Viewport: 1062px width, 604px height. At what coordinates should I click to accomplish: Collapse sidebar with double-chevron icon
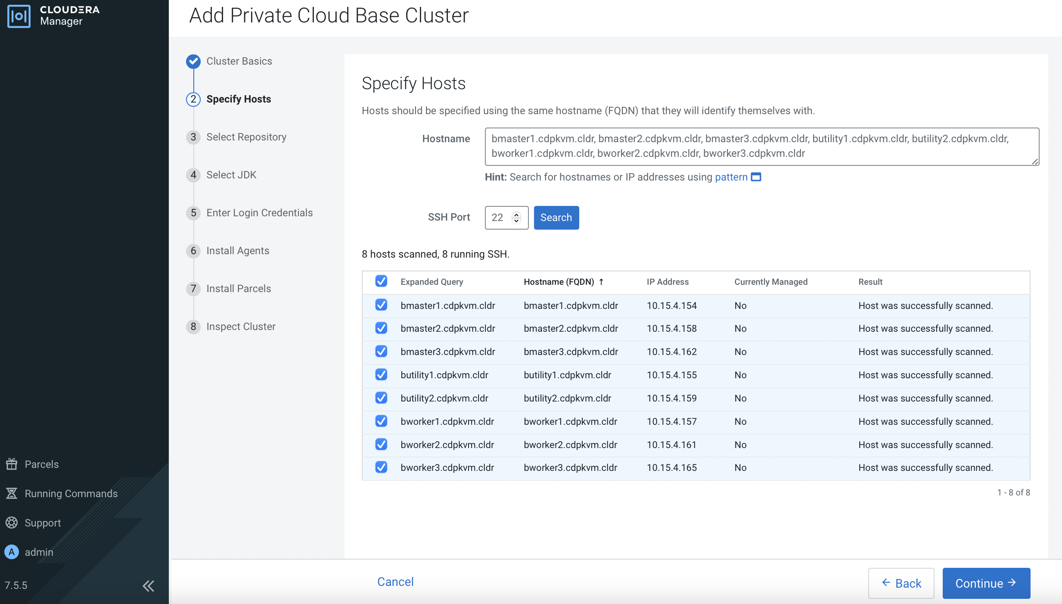click(148, 585)
